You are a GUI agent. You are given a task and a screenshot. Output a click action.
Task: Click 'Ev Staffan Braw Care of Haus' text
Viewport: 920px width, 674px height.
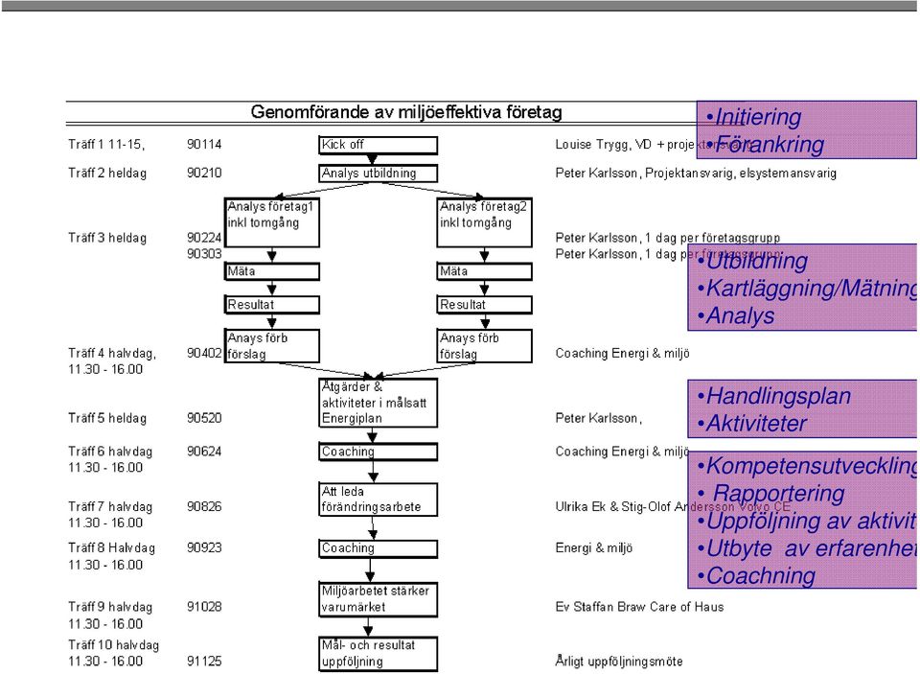point(639,607)
